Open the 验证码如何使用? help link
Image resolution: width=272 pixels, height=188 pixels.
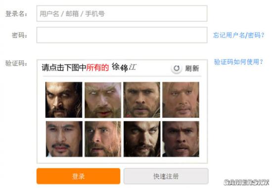(x=238, y=62)
